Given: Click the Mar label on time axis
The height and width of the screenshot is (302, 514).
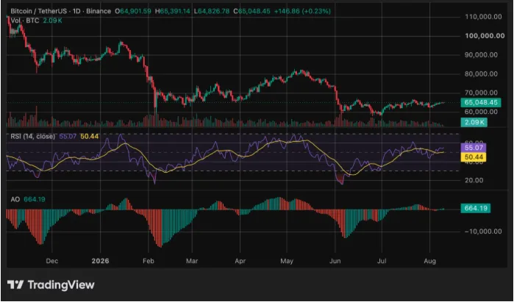Looking at the screenshot, I should [192, 261].
